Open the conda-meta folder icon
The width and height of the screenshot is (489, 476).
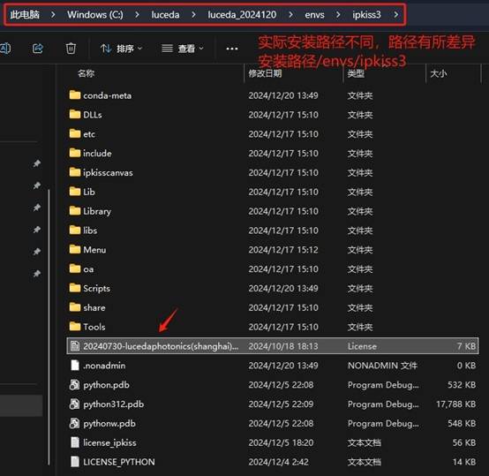point(75,94)
